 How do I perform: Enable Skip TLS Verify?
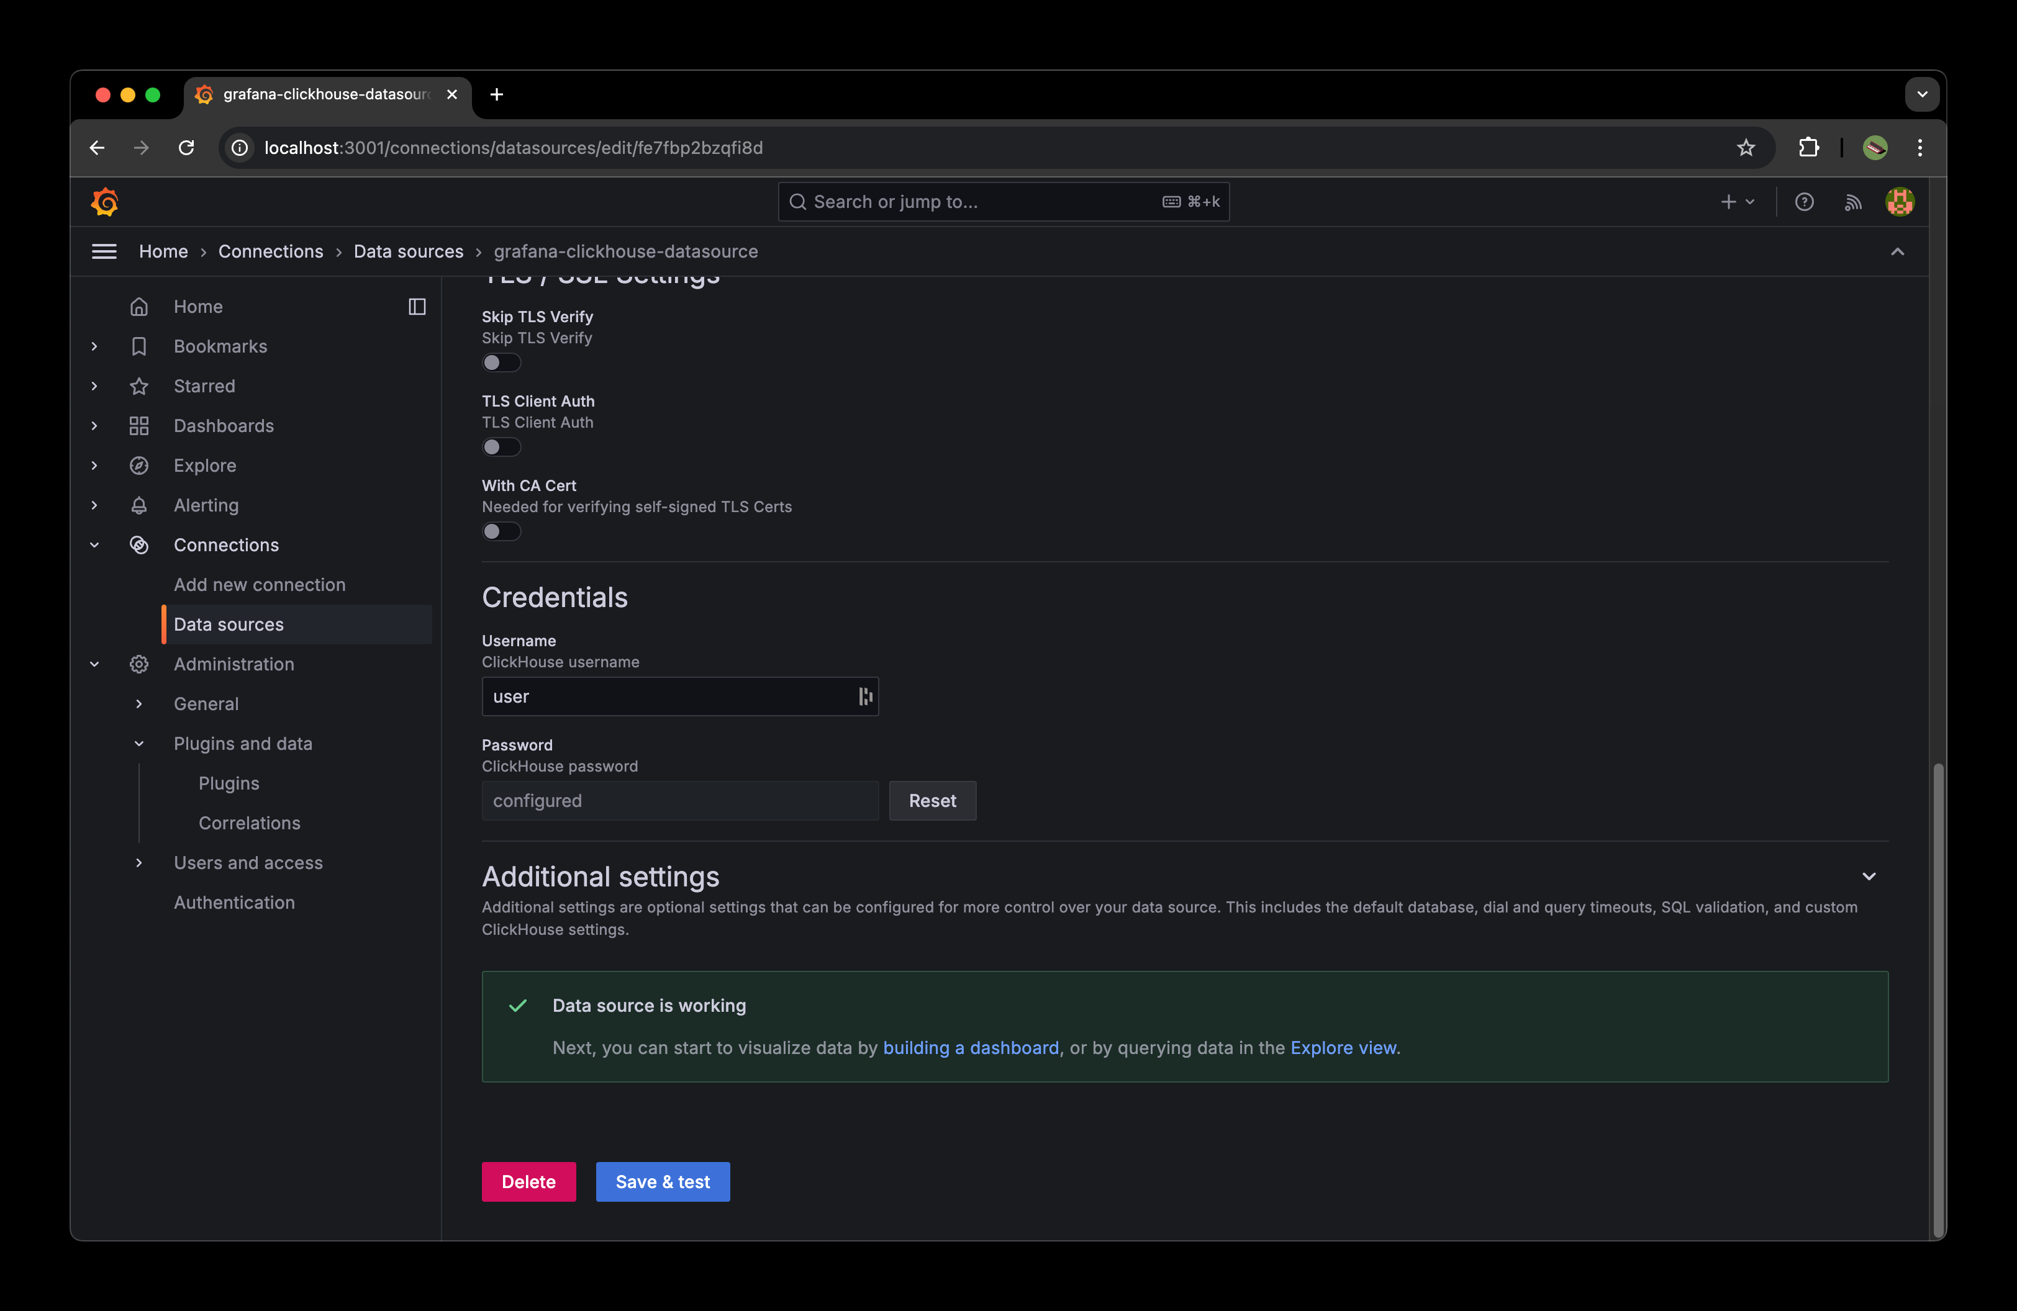pyautogui.click(x=502, y=363)
